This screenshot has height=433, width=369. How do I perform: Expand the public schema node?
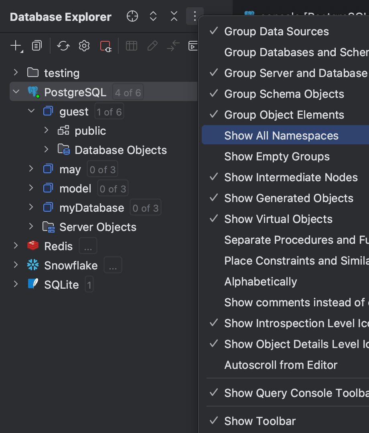point(45,130)
